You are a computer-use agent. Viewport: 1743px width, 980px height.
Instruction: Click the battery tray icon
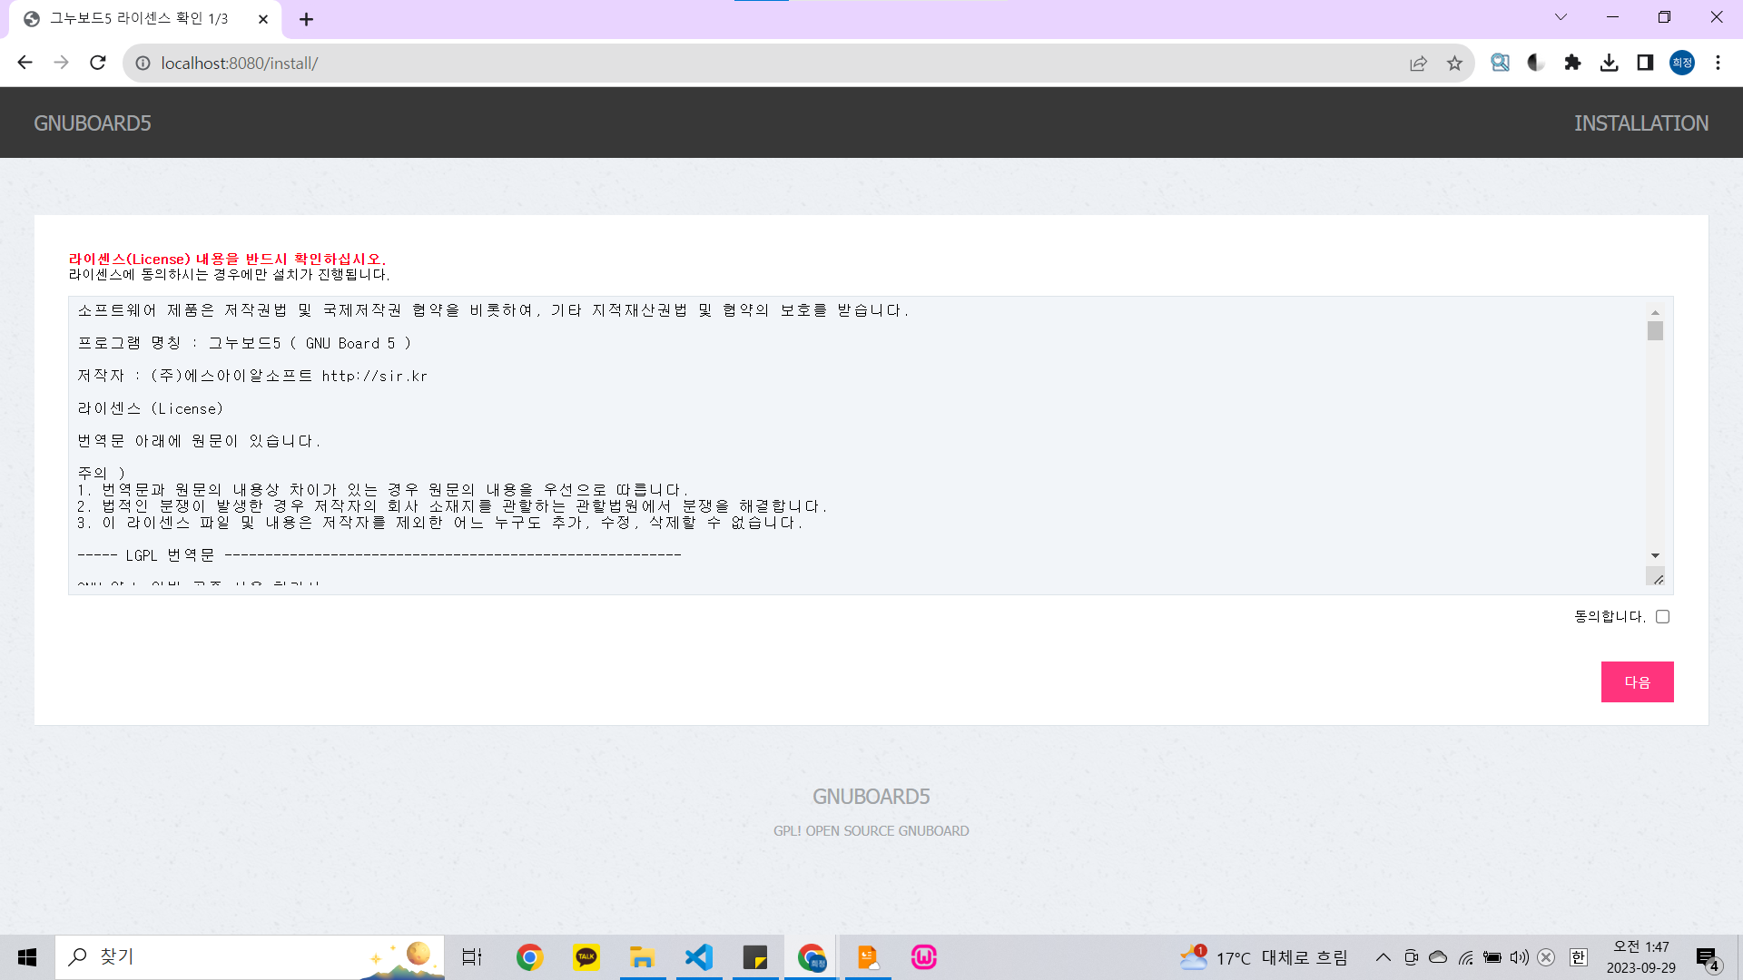click(x=1492, y=957)
